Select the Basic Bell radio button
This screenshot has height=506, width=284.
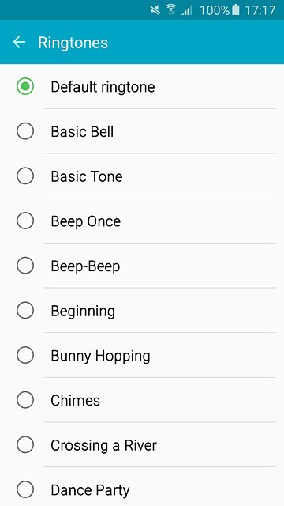pyautogui.click(x=25, y=131)
